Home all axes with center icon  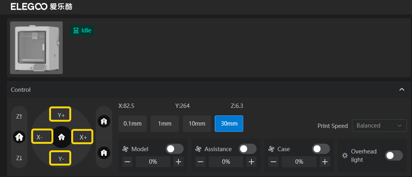pyautogui.click(x=61, y=137)
